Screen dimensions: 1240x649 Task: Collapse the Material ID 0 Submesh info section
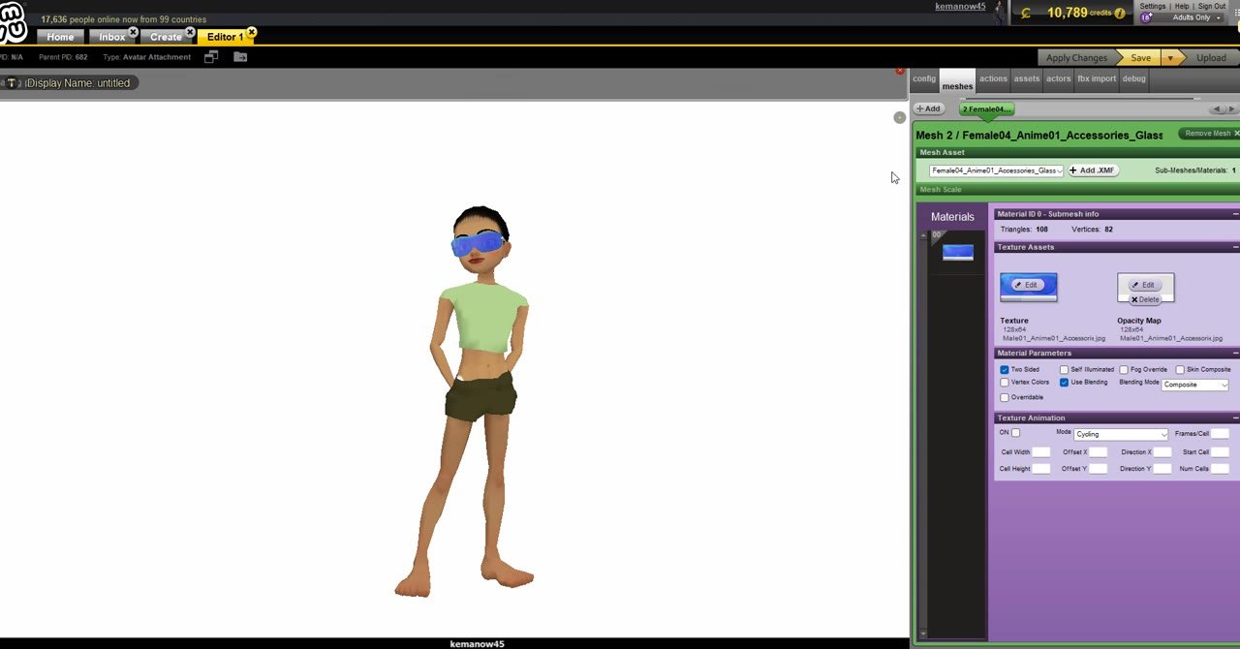(1235, 214)
